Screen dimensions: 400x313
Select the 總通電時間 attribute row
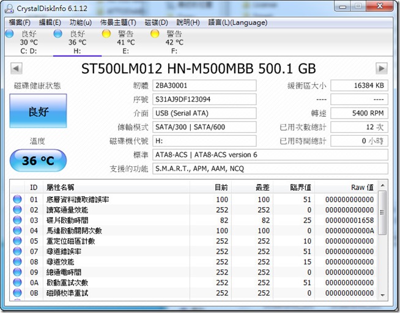pos(194,272)
